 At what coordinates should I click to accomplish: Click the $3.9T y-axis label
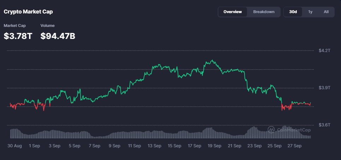(x=324, y=87)
